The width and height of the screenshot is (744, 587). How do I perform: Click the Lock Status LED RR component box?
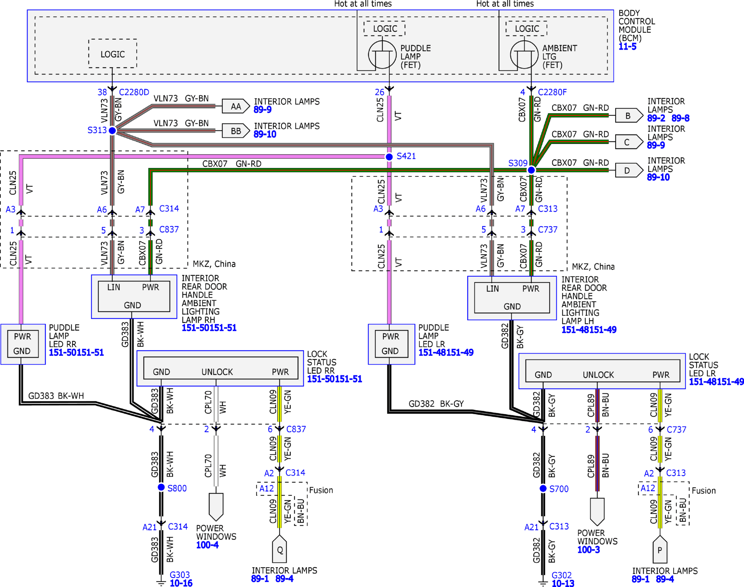[x=220, y=369]
